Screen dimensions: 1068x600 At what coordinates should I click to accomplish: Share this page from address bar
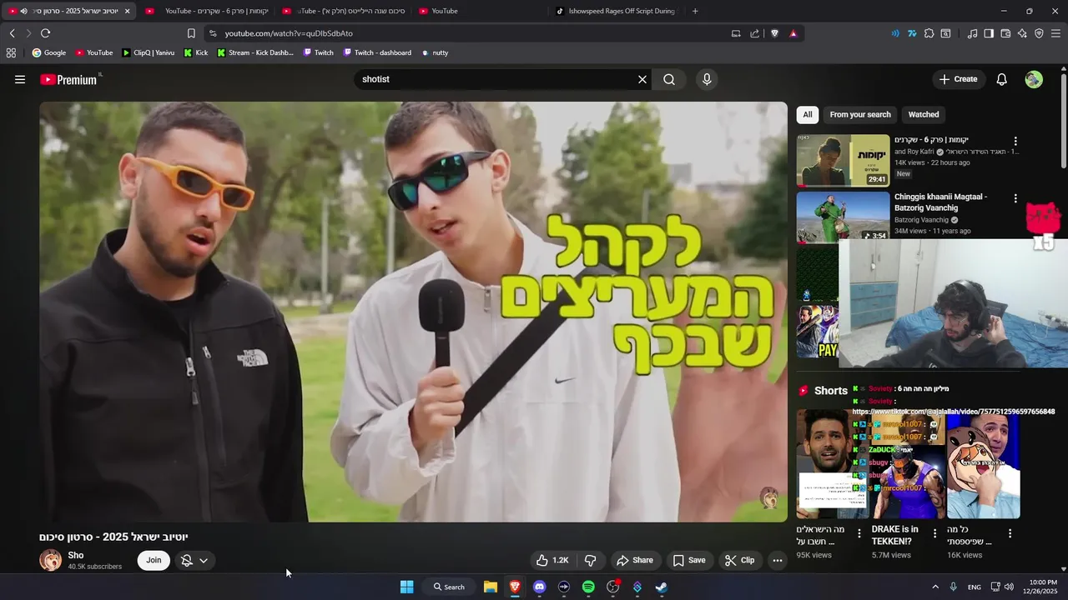[755, 33]
